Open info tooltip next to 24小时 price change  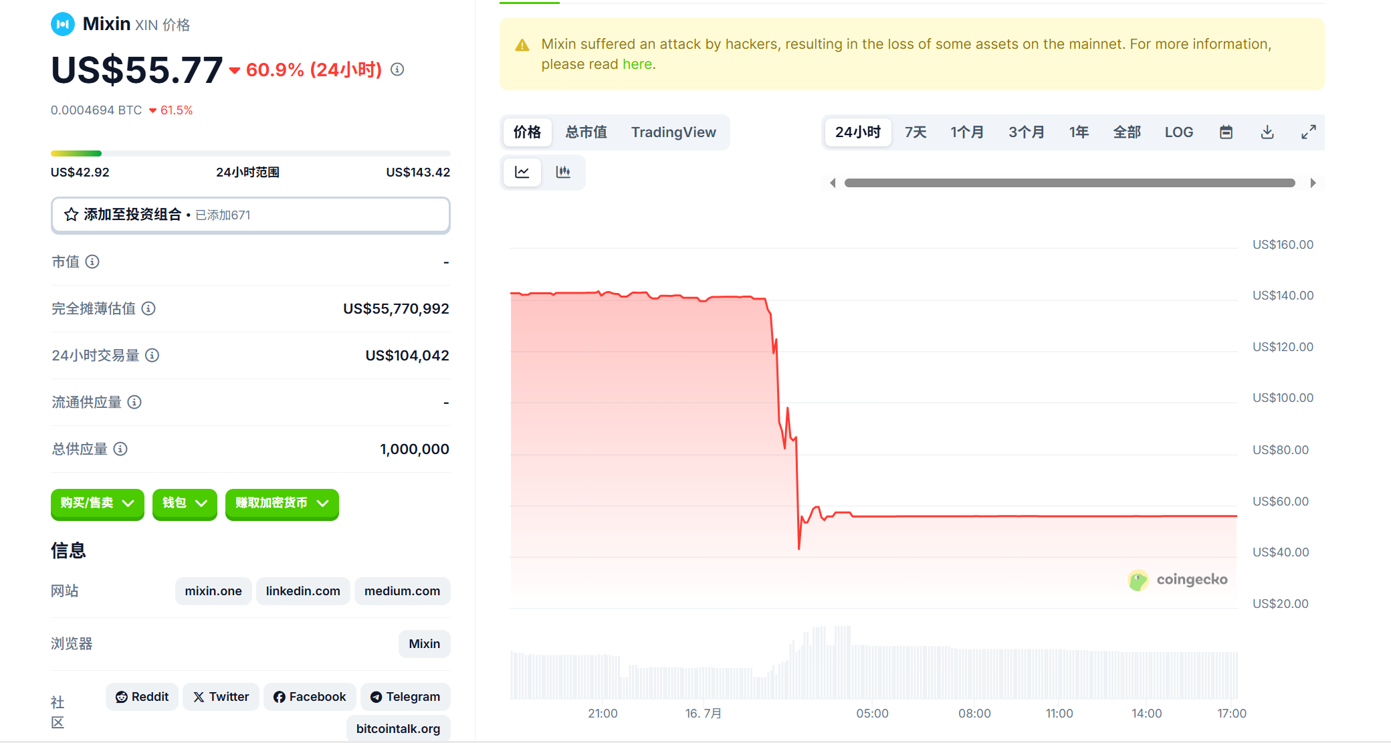click(397, 70)
